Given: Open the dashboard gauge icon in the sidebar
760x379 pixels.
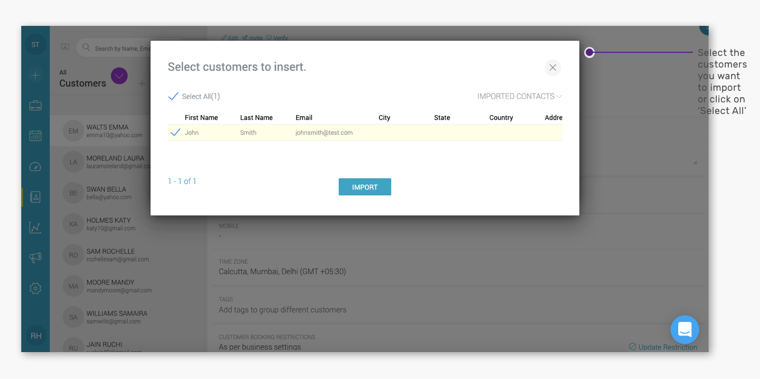Looking at the screenshot, I should point(35,167).
